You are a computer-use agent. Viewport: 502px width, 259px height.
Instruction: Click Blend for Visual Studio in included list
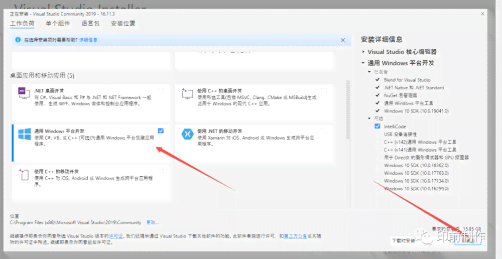coord(407,80)
